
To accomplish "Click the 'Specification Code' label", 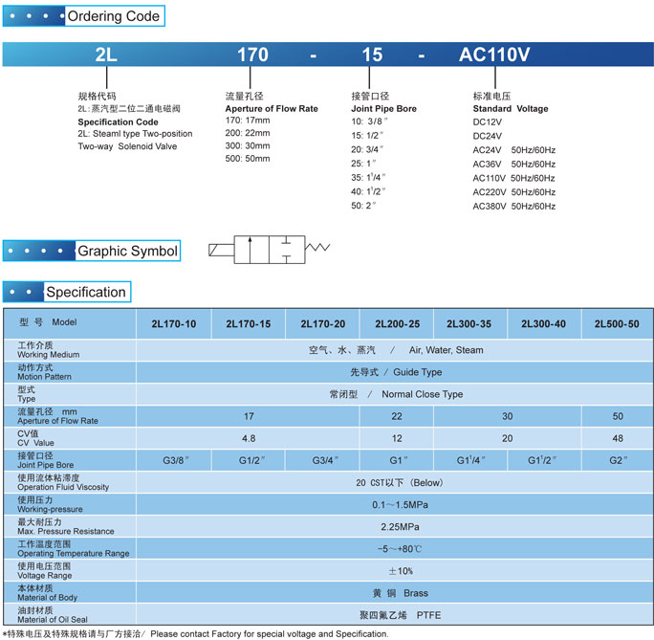I will tap(118, 121).
